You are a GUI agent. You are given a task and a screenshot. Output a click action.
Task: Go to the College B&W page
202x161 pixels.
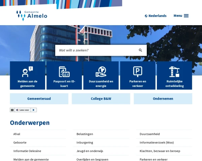tap(101, 99)
